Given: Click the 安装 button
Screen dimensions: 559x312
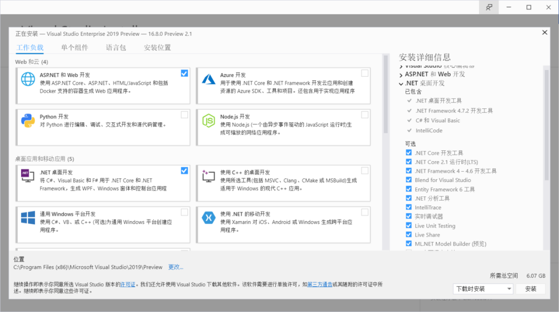Looking at the screenshot, I should click(x=531, y=289).
